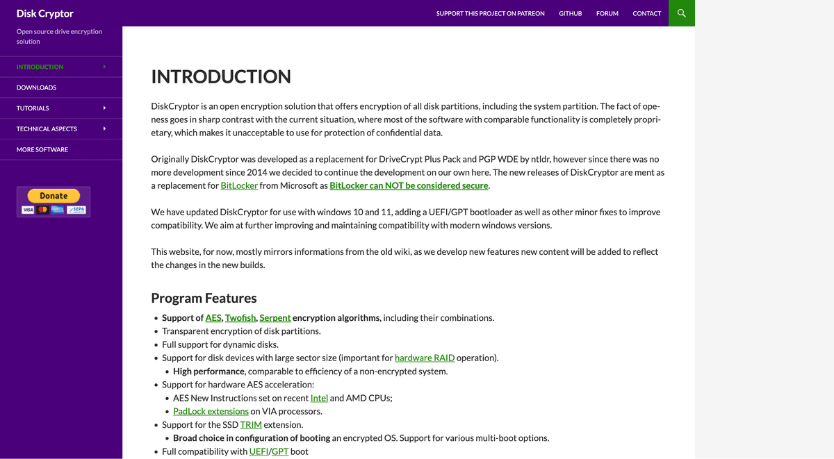Expand the Technical Aspects submenu arrow
The image size is (834, 459).
[104, 129]
